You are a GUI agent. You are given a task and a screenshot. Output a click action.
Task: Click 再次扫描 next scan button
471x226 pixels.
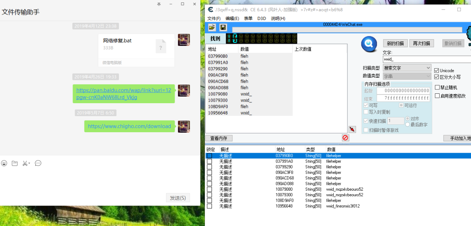click(422, 43)
